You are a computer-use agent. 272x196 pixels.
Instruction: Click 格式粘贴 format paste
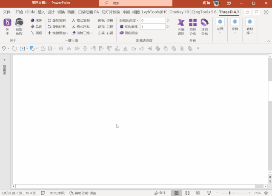(x=81, y=26)
